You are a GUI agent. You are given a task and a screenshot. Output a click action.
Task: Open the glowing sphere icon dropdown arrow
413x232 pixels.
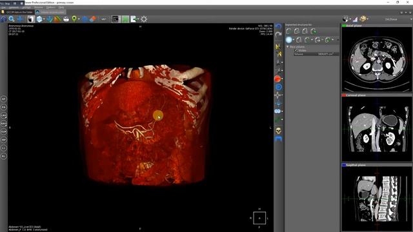(x=294, y=40)
